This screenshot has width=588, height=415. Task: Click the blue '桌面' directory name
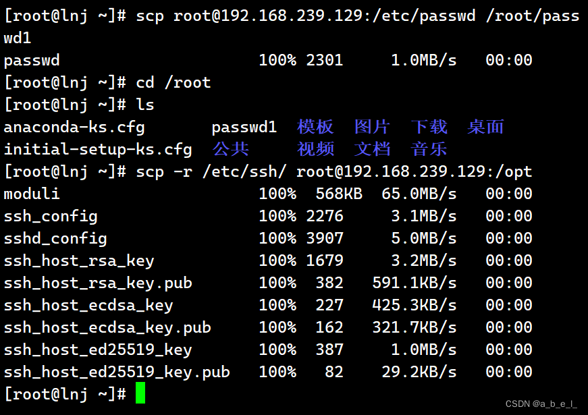point(485,127)
